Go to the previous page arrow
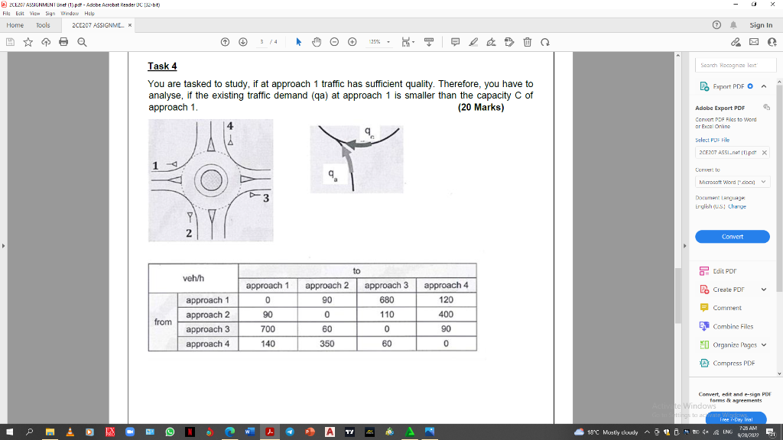Image resolution: width=783 pixels, height=440 pixels. pos(226,43)
